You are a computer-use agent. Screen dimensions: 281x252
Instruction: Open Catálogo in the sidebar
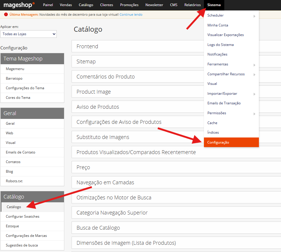point(14,207)
